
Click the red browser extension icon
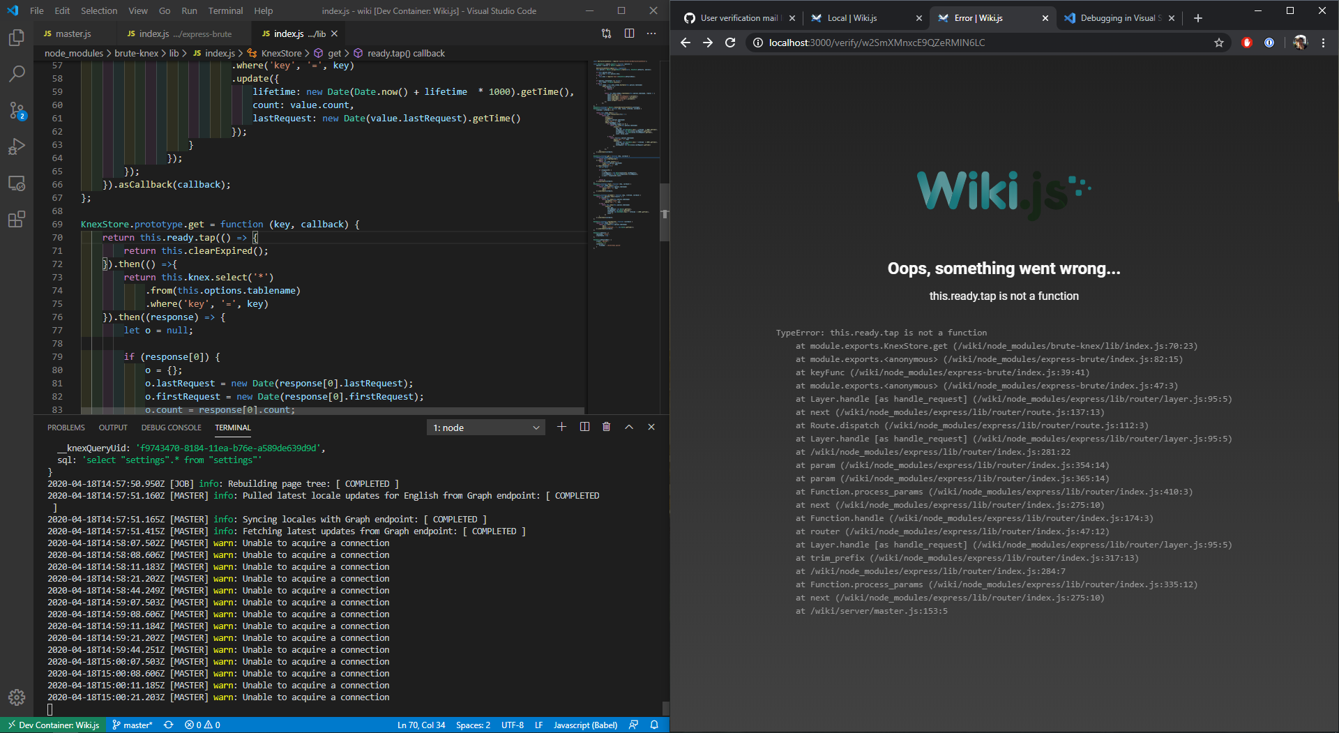click(x=1247, y=43)
